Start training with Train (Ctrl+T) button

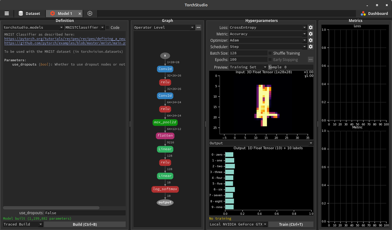coord(291,224)
